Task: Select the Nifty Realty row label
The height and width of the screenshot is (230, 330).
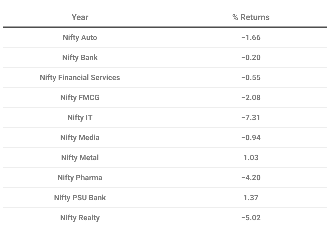Action: point(80,218)
